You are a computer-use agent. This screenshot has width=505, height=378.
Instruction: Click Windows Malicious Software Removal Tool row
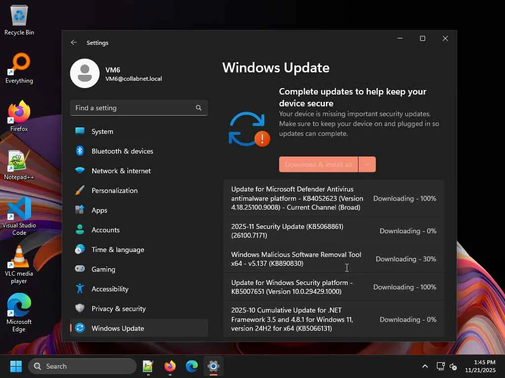click(334, 259)
